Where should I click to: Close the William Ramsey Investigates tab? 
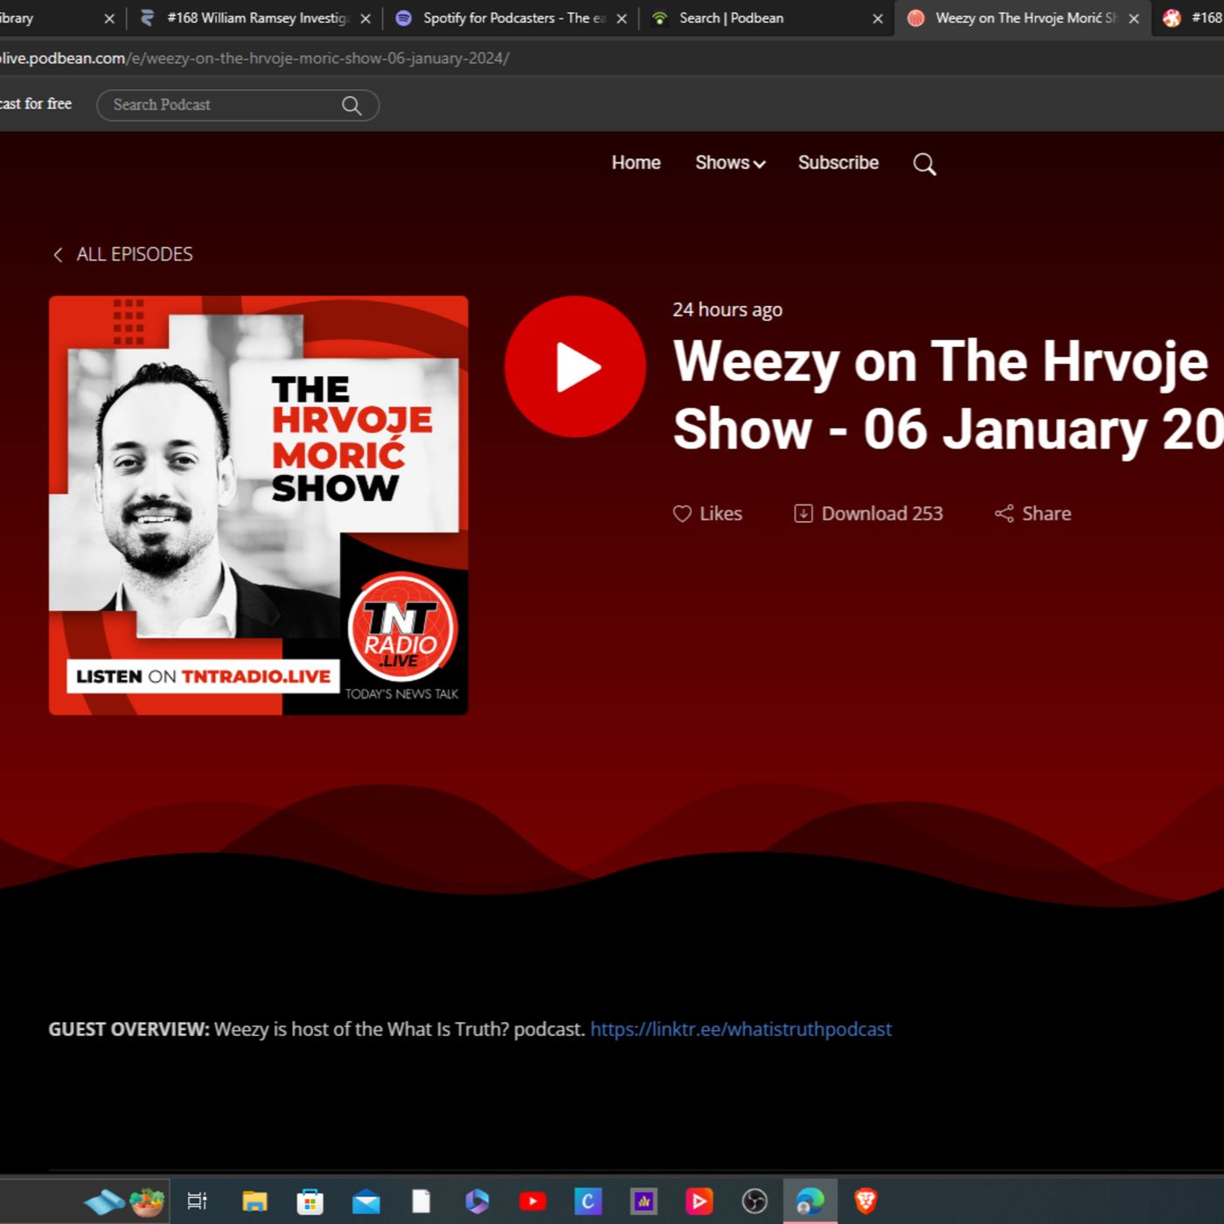click(365, 18)
